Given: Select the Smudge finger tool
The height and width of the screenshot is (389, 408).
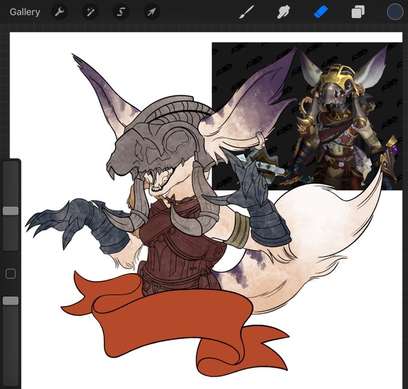Looking at the screenshot, I should click(x=283, y=12).
